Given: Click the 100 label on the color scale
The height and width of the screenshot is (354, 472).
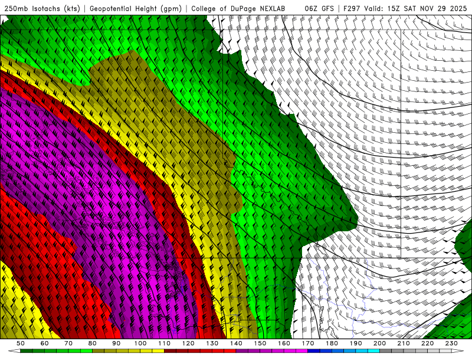Looking at the screenshot, I should click(x=140, y=343).
